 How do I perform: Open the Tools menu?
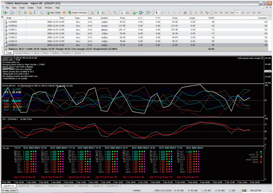pyautogui.click(x=39, y=8)
